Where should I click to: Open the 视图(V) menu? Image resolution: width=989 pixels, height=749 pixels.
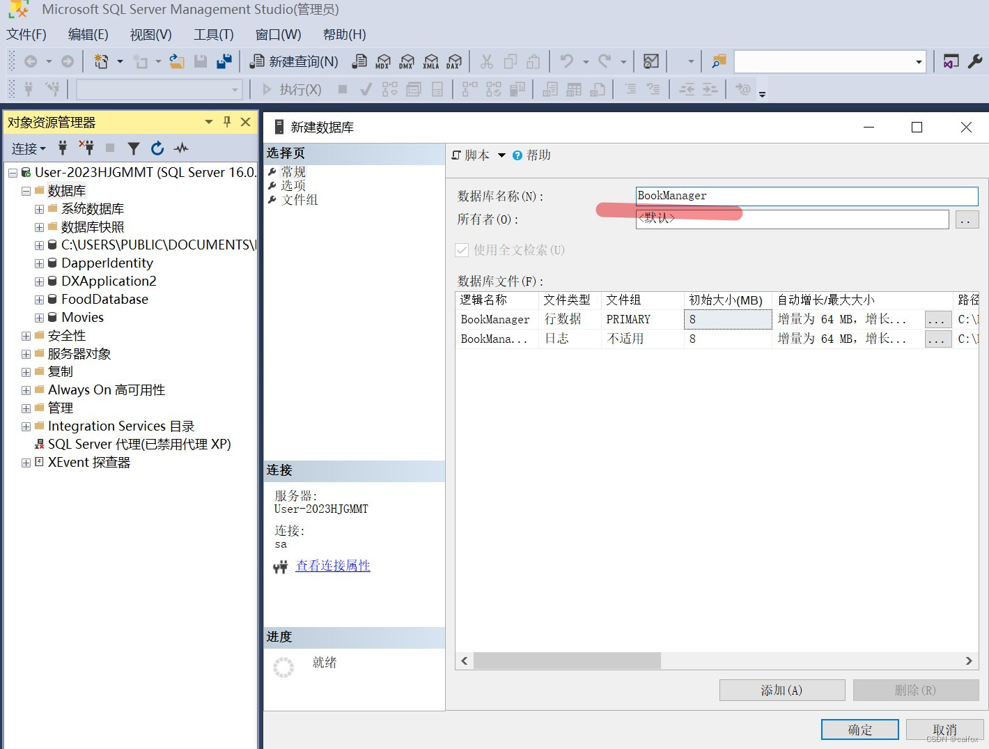point(151,35)
